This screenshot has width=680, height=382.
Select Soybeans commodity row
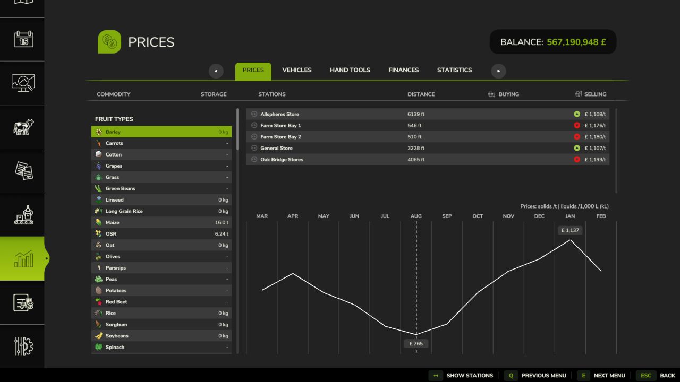[x=161, y=336]
